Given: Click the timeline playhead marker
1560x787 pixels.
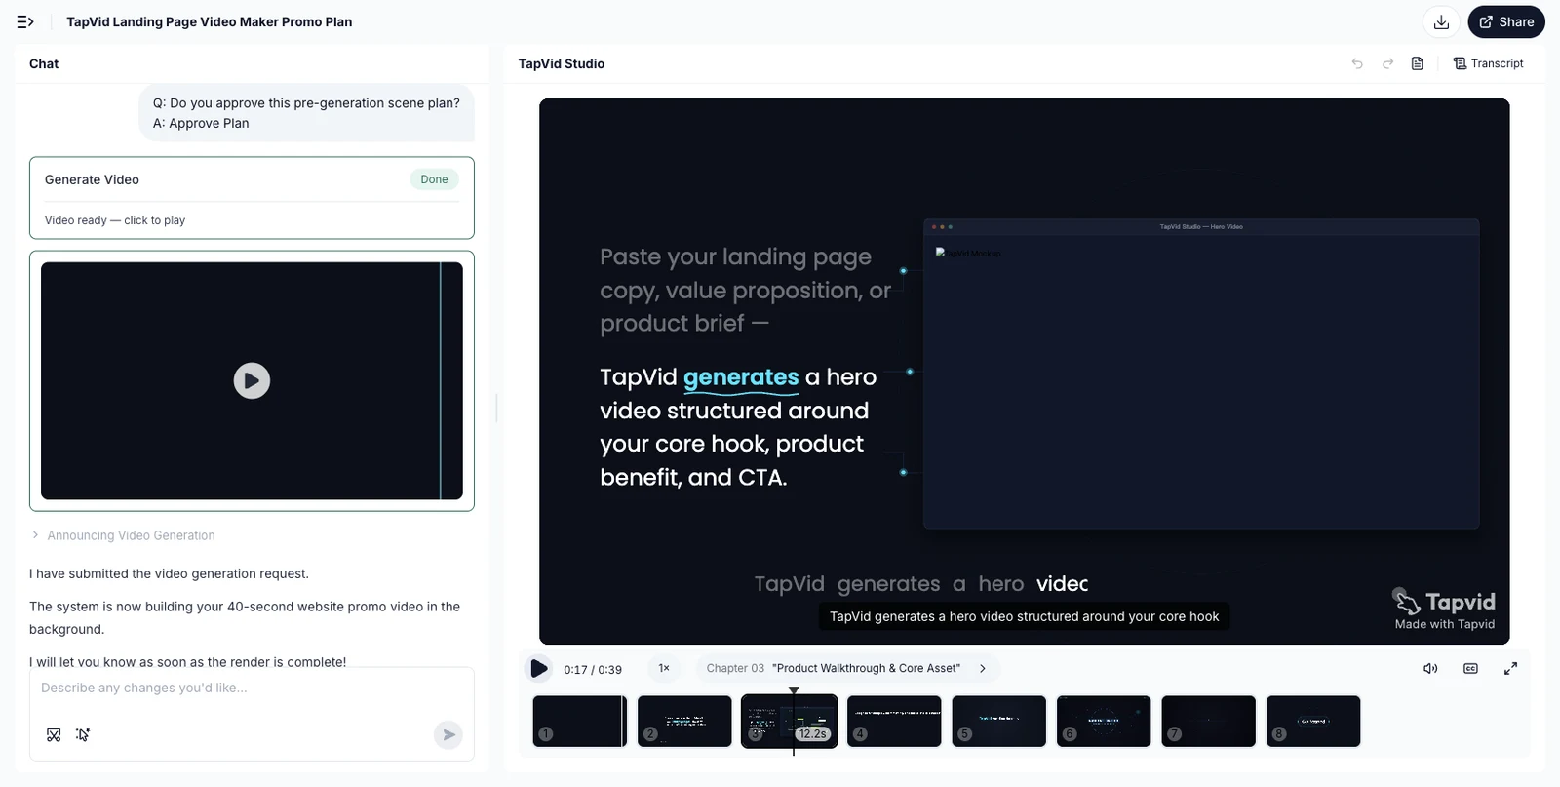Looking at the screenshot, I should click(794, 690).
